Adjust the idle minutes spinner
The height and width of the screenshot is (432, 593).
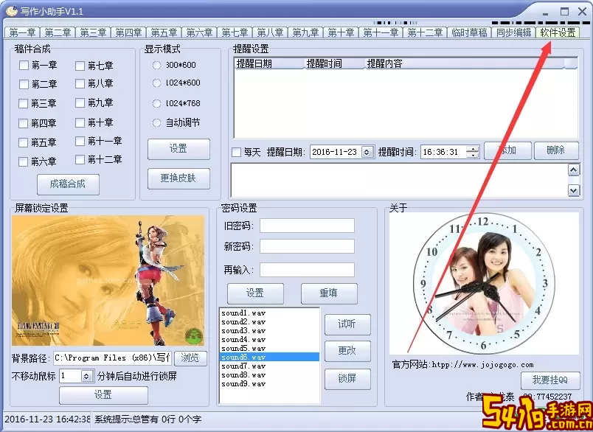tap(86, 376)
